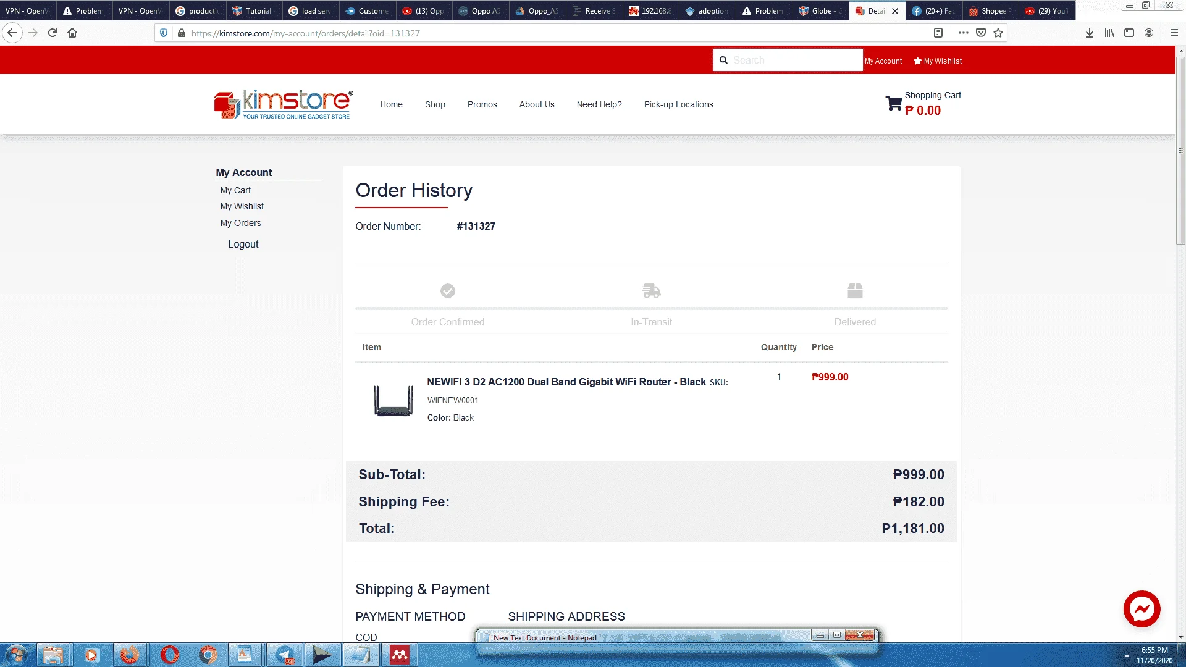
Task: Open the About Us page
Action: coord(537,104)
